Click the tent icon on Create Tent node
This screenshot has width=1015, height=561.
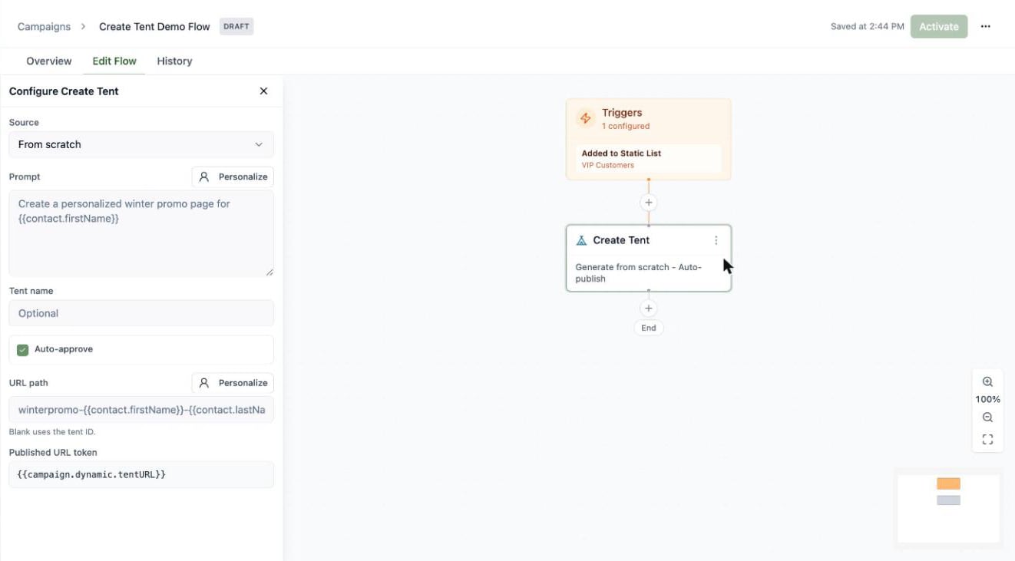point(581,240)
